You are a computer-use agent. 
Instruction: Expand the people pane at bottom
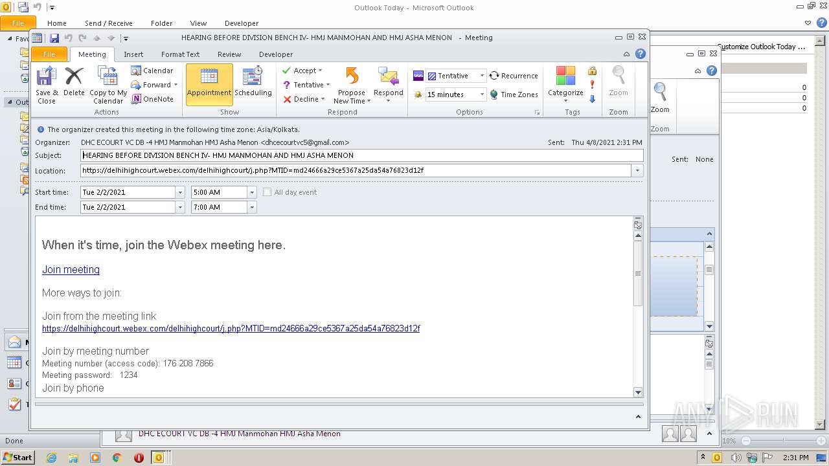tap(638, 417)
